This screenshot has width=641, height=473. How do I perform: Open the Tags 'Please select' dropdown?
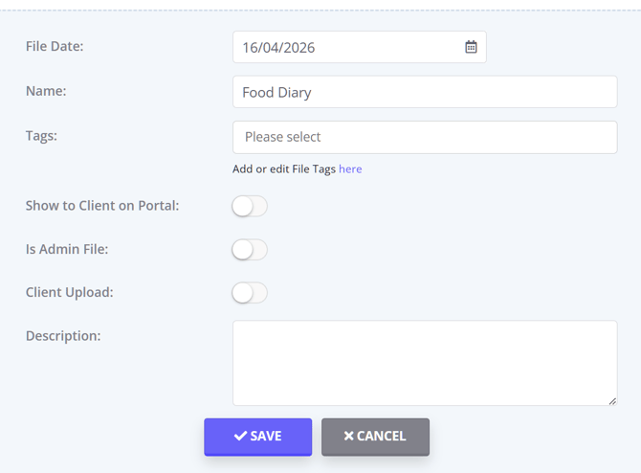pyautogui.click(x=424, y=137)
